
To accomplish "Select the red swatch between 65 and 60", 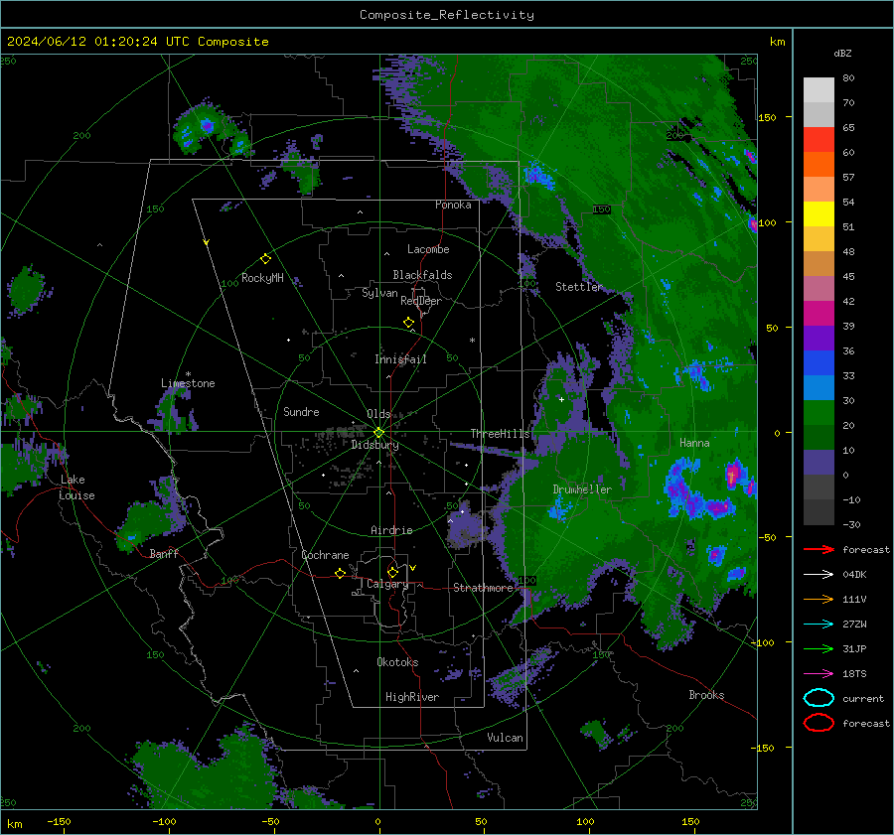I will tap(819, 140).
